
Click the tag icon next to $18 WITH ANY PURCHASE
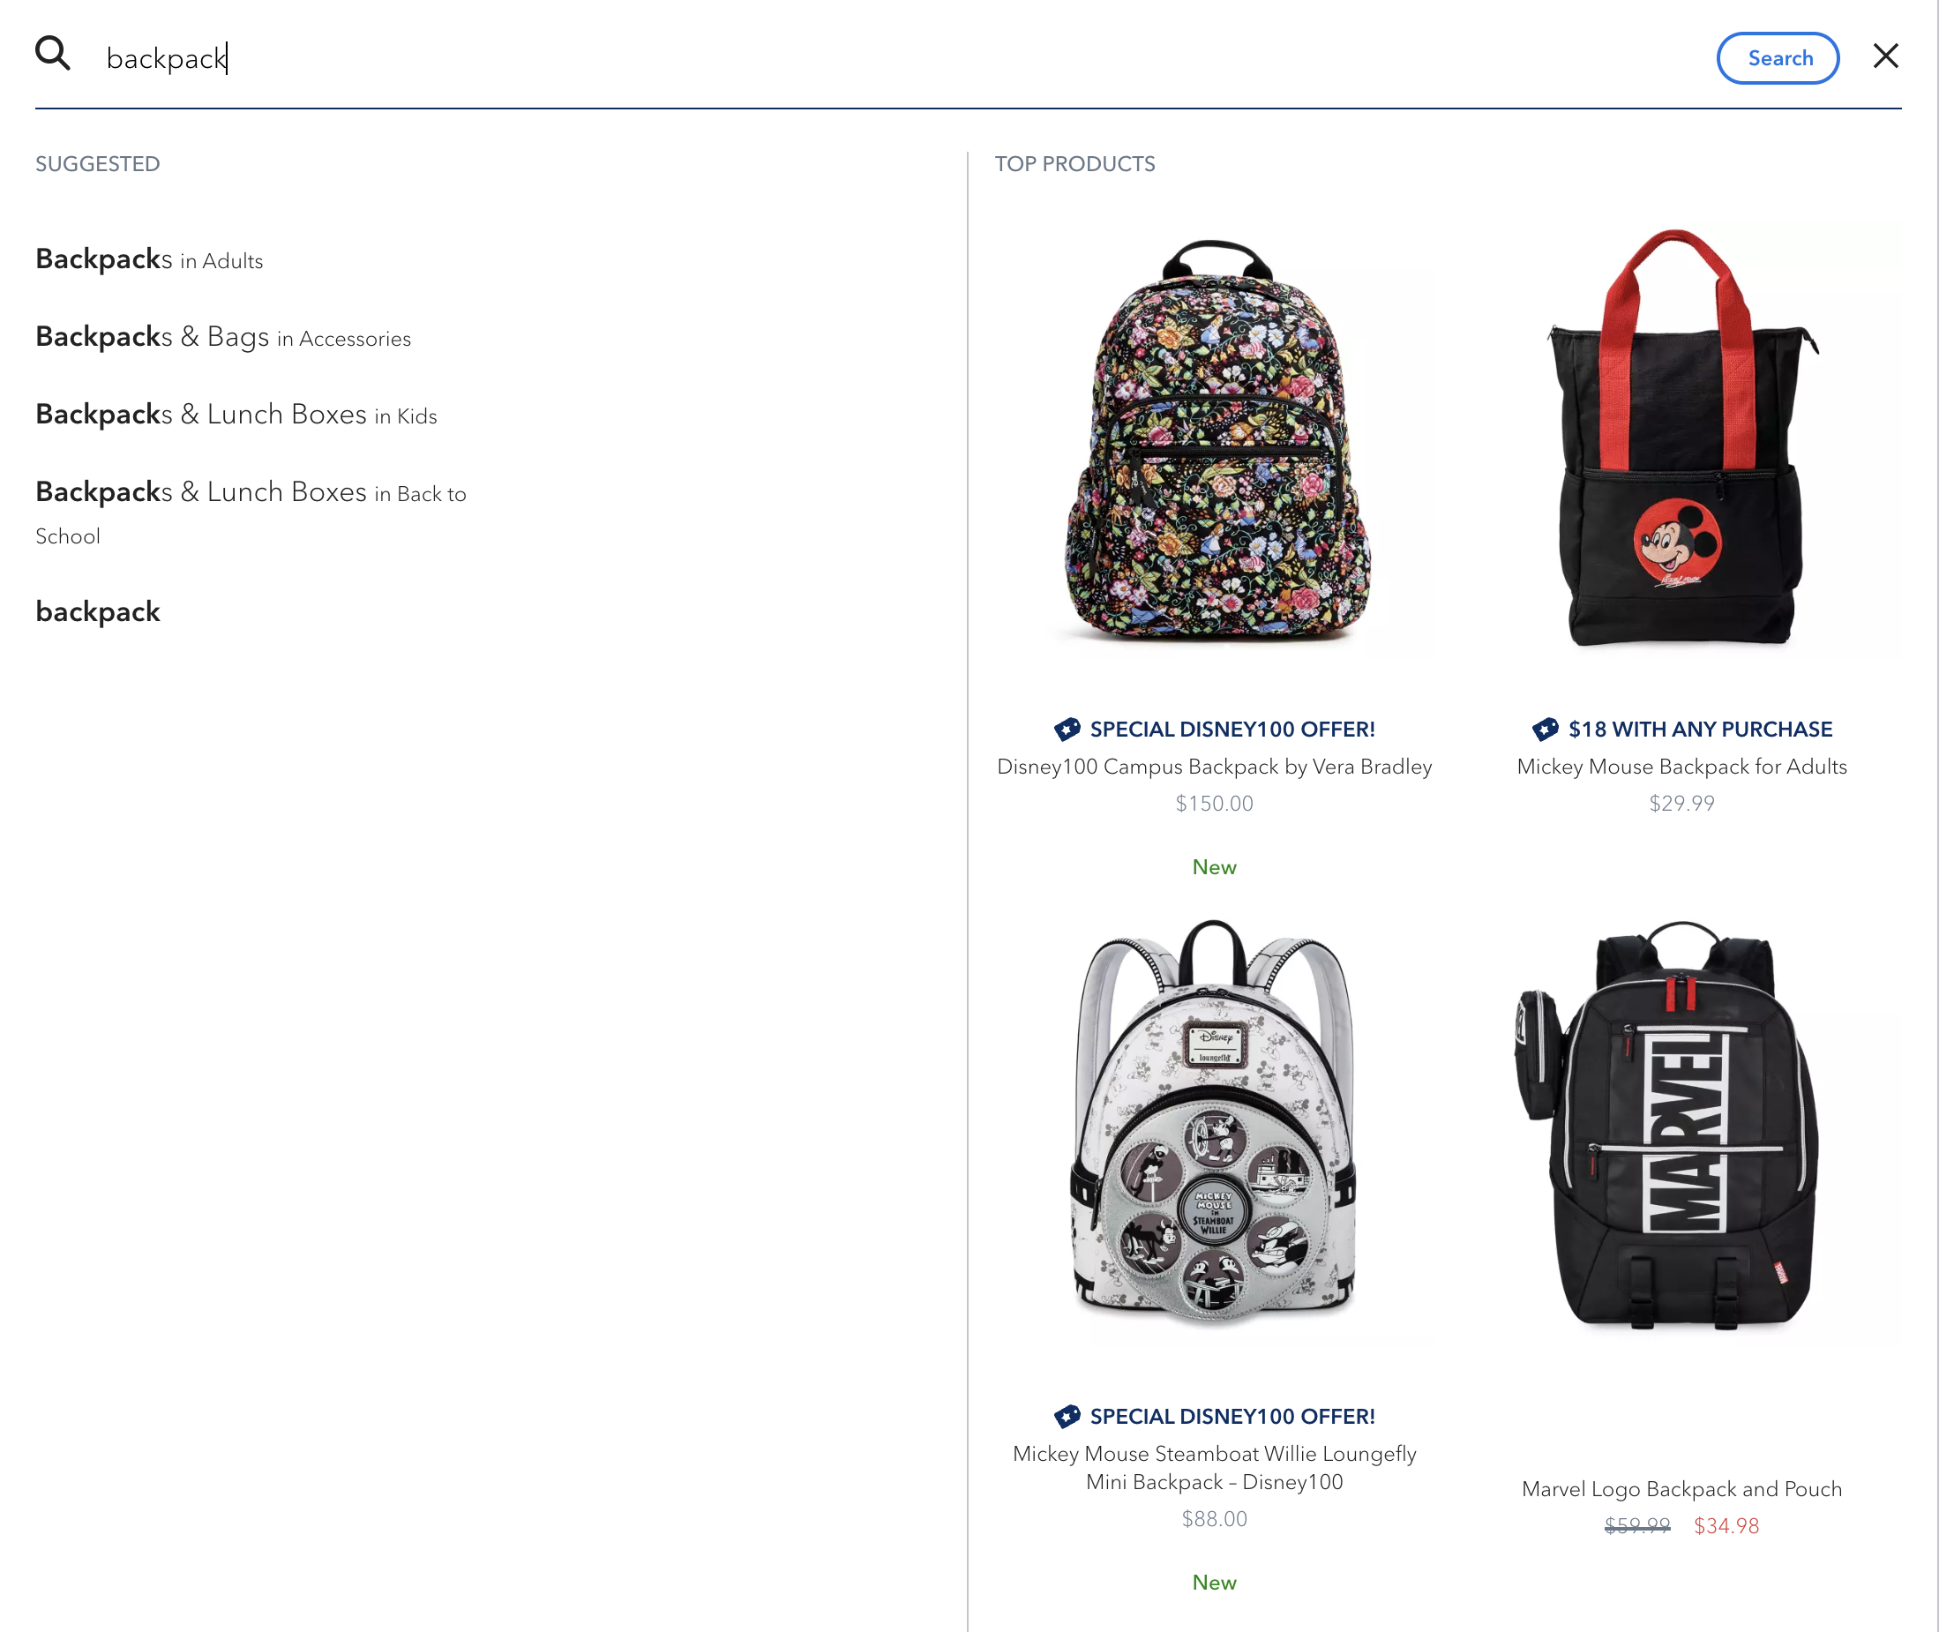pos(1546,729)
